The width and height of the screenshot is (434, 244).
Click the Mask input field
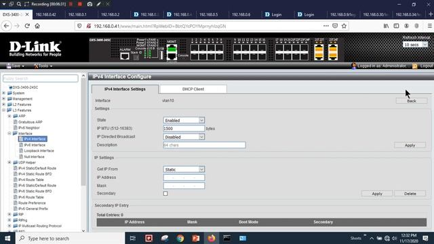(x=184, y=186)
